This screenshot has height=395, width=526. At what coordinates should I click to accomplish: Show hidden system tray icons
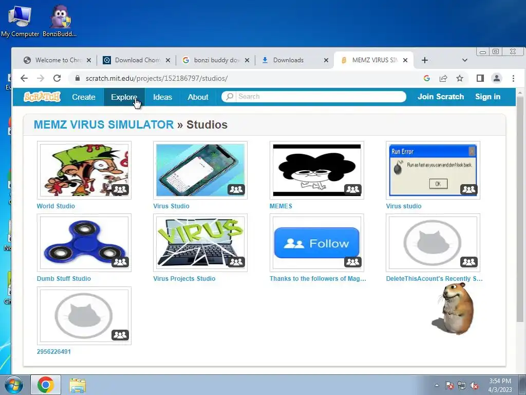(437, 385)
